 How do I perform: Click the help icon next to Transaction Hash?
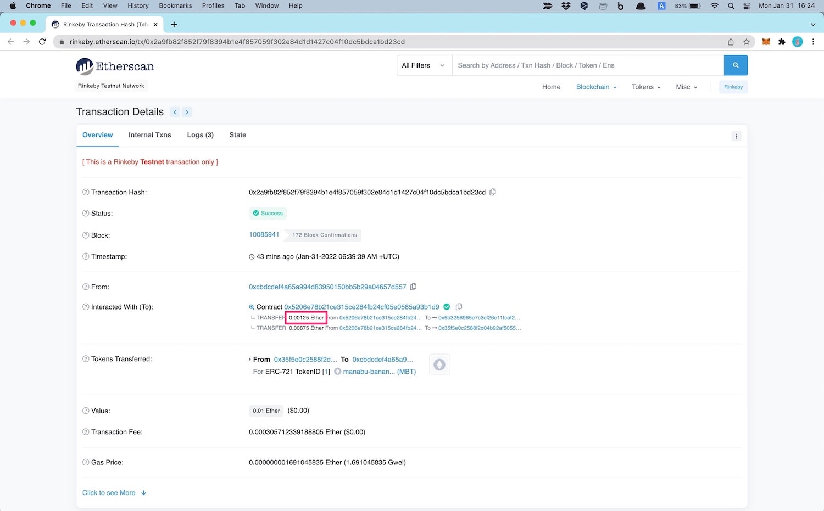pyautogui.click(x=86, y=192)
